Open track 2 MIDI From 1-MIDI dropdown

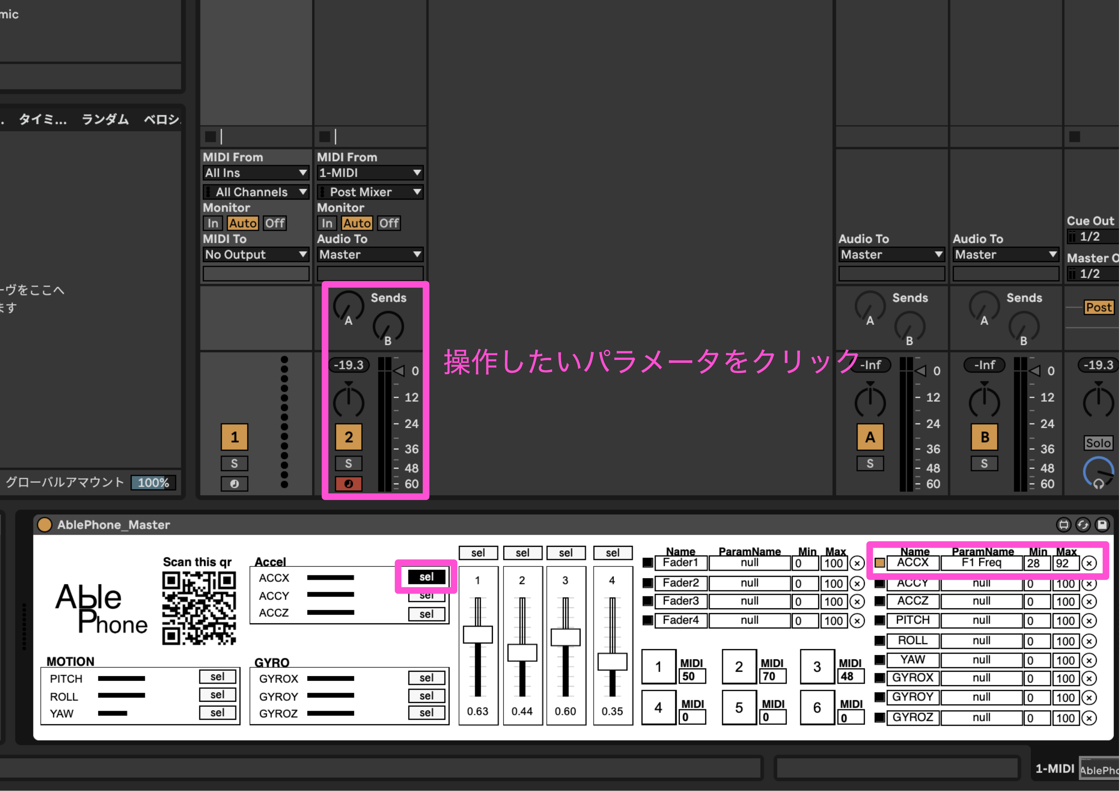(370, 173)
